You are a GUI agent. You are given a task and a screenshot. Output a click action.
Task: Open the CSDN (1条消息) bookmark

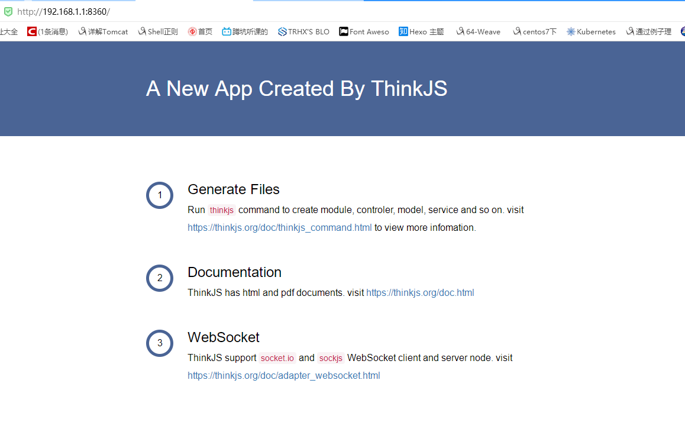point(48,32)
